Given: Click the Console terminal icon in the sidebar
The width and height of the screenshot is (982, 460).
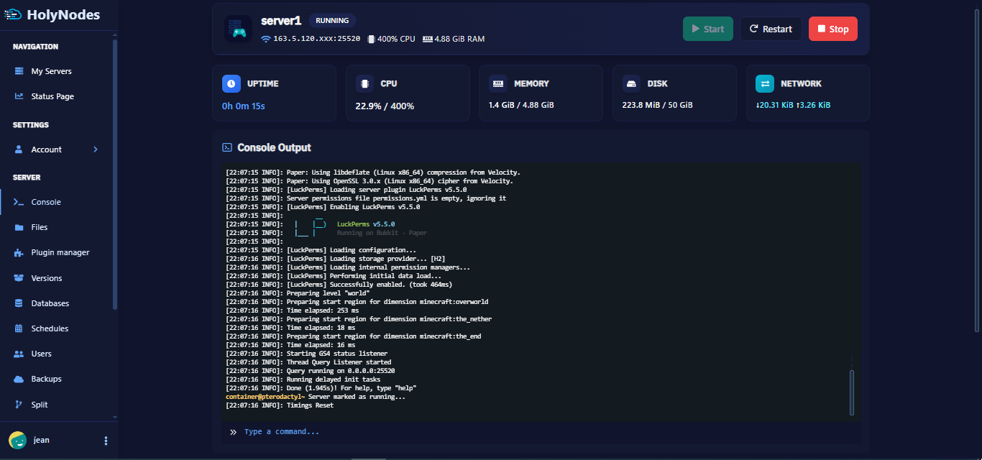Looking at the screenshot, I should click(x=19, y=202).
